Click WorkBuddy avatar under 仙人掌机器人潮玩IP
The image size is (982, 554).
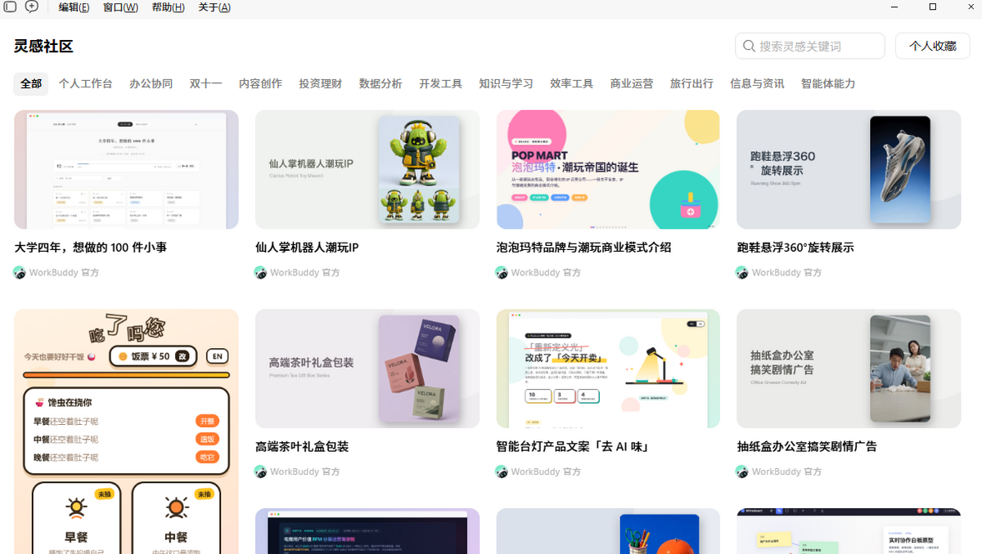tap(261, 273)
